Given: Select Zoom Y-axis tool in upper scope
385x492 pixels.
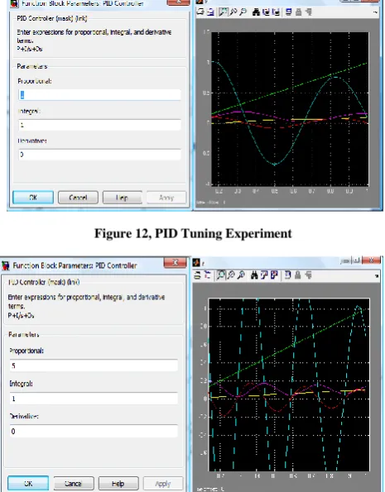Looking at the screenshot, I should (243, 12).
